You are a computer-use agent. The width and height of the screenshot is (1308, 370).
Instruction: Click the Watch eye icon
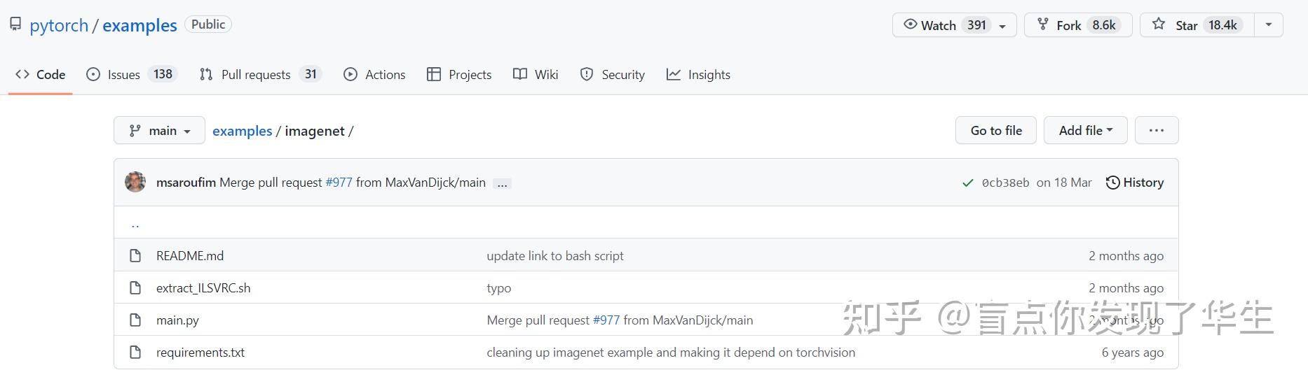pyautogui.click(x=910, y=25)
